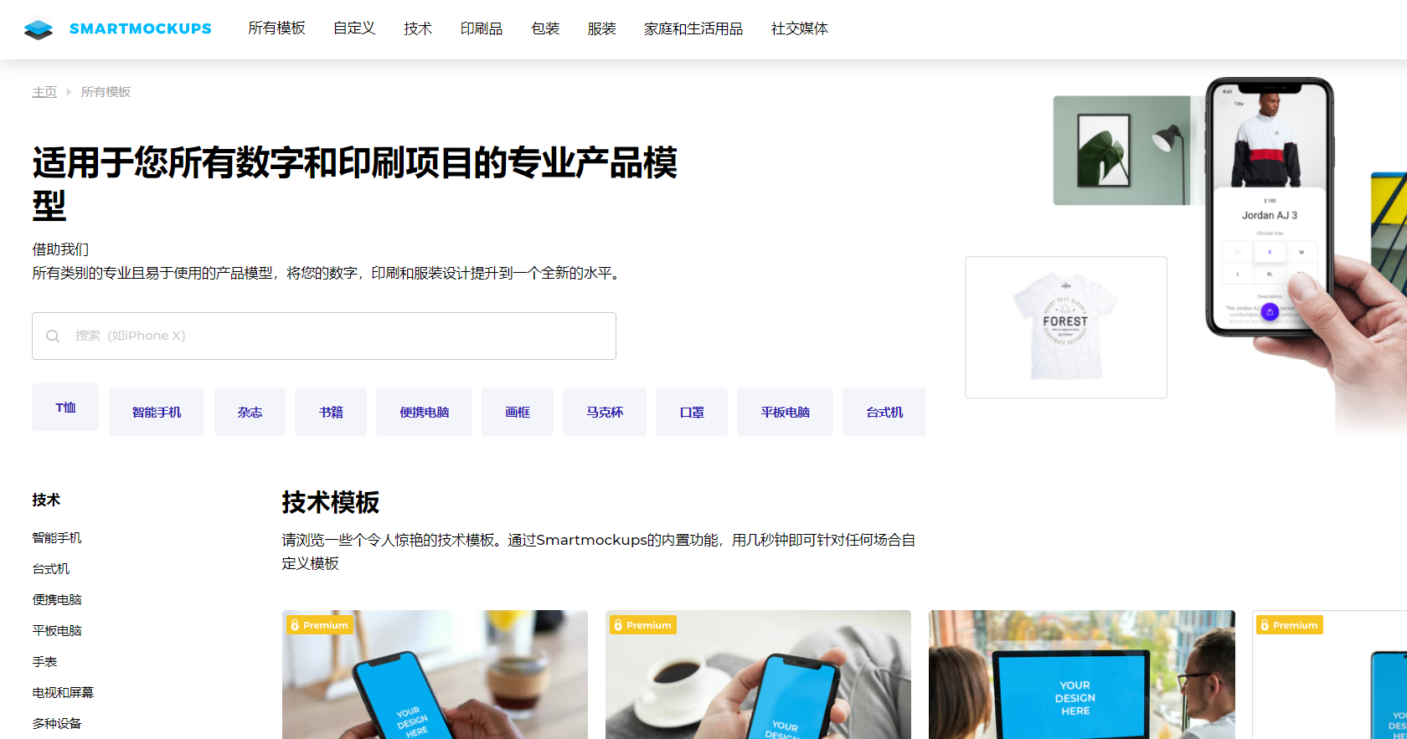Click the FOREST t-shirt hero image
This screenshot has height=739, width=1407.
tap(1066, 327)
